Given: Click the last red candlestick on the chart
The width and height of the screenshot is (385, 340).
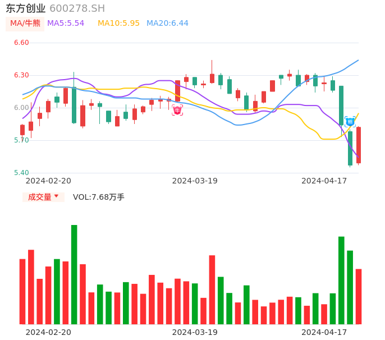Looking at the screenshot, I should 359,145.
